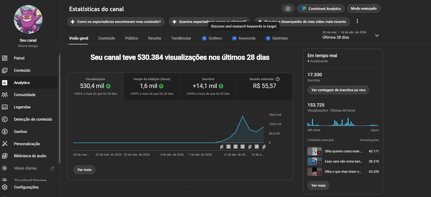Select the Tempo de exibição metric card
Image resolution: width=431 pixels, height=197 pixels.
(152, 86)
